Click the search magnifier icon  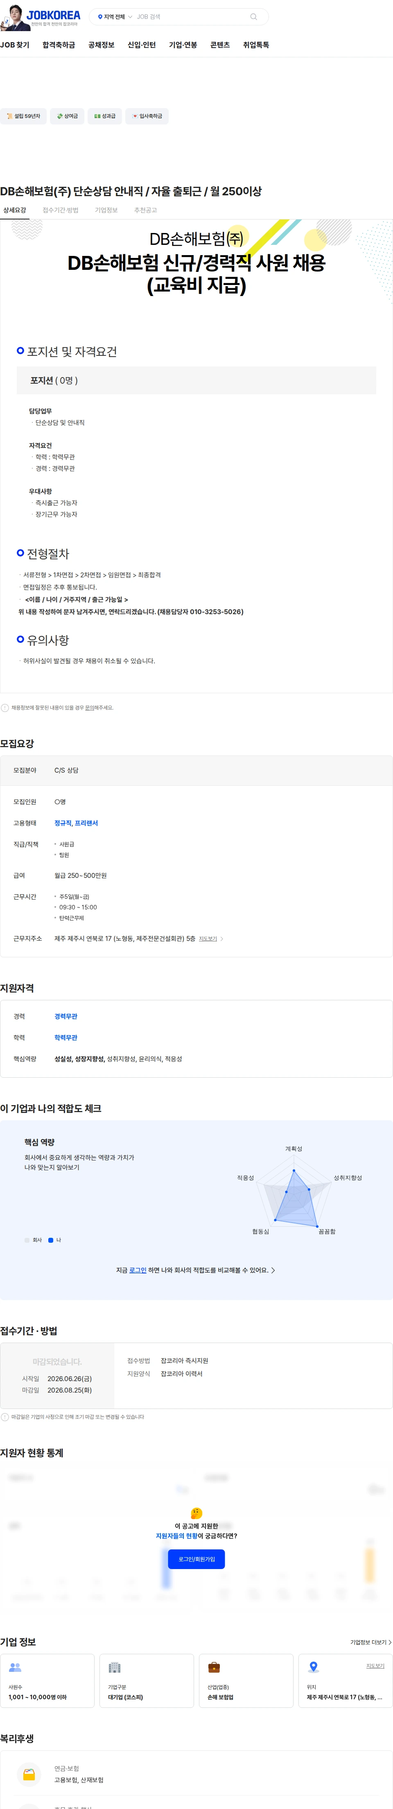coord(253,17)
